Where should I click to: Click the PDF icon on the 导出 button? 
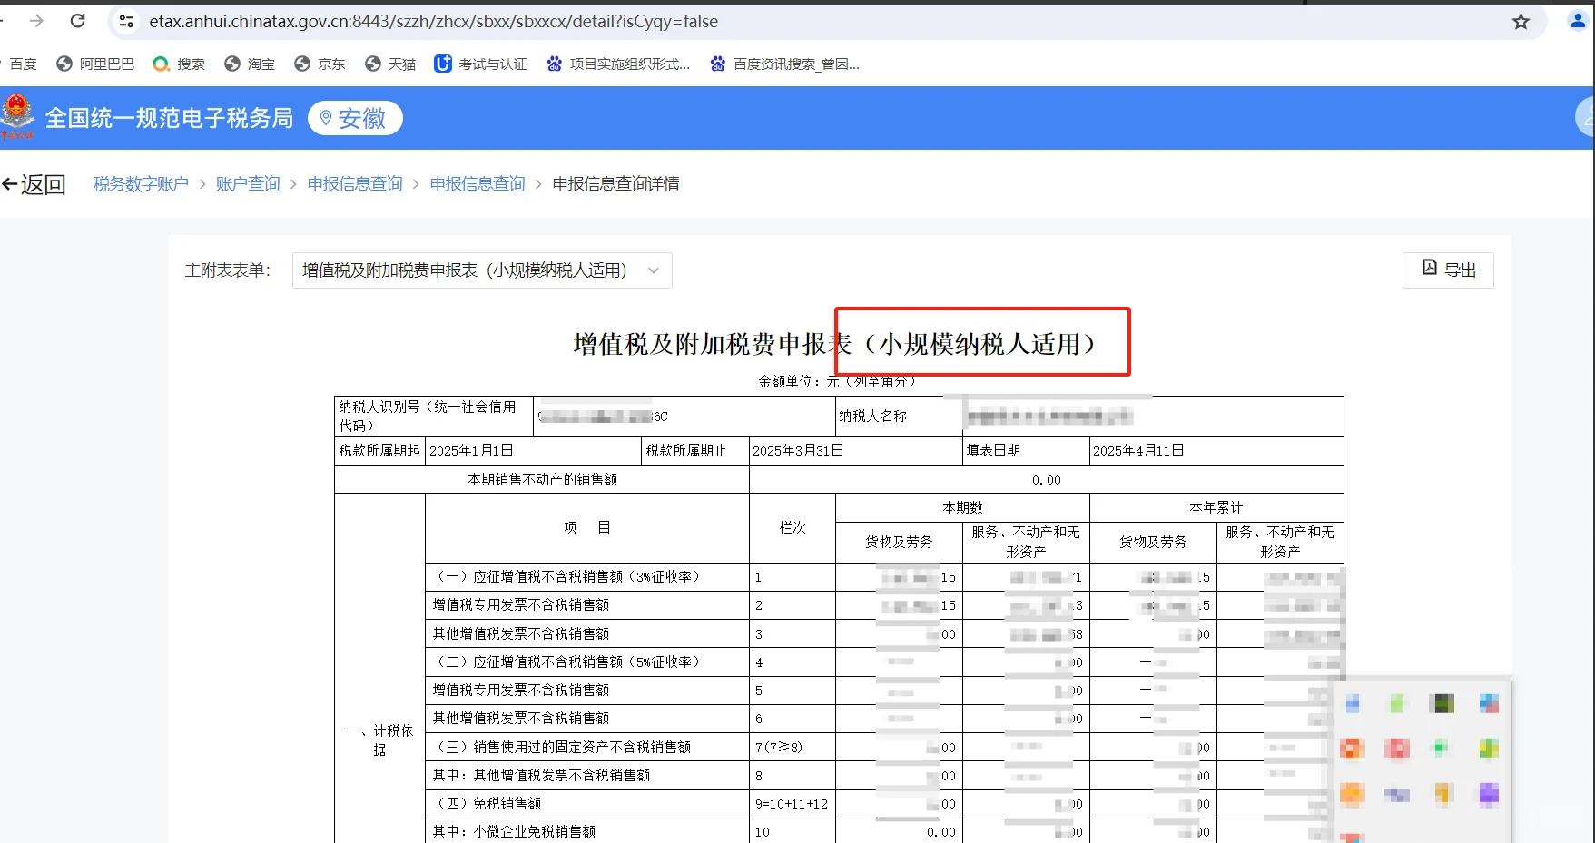pyautogui.click(x=1428, y=270)
